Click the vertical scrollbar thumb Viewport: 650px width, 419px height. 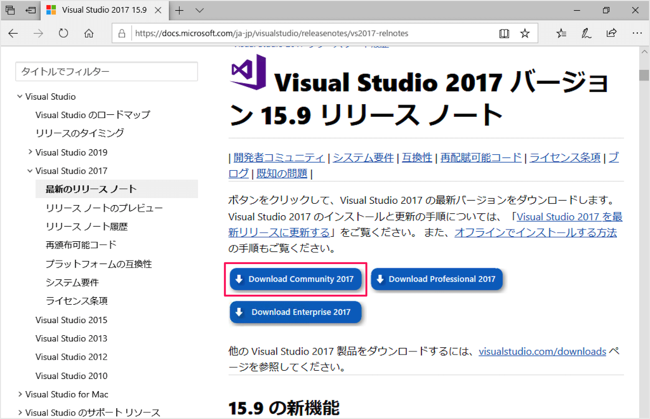644,75
